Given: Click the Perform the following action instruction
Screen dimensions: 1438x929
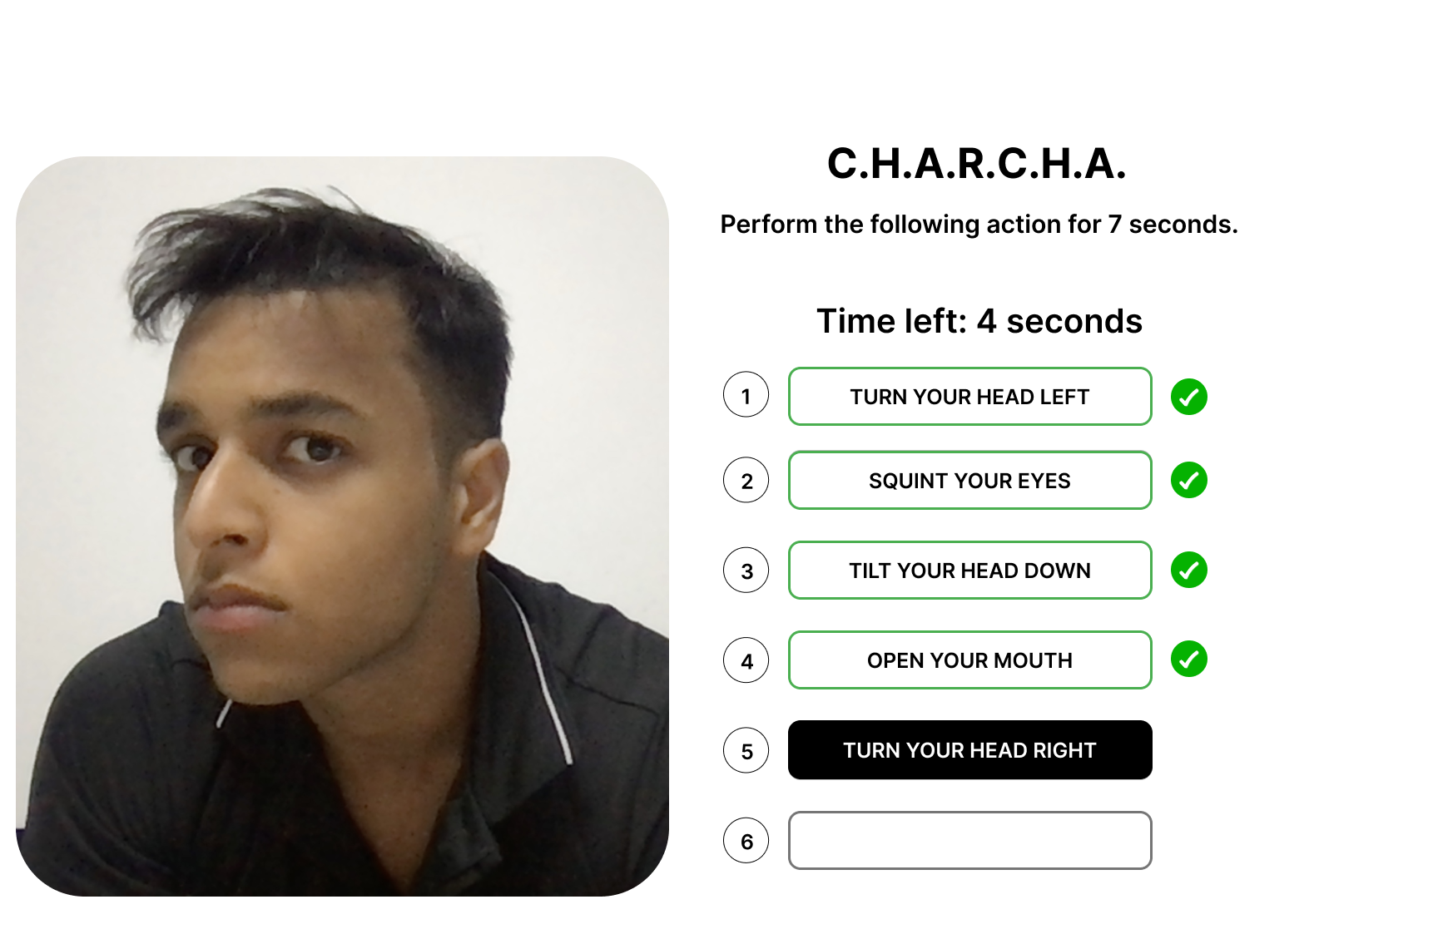Looking at the screenshot, I should (x=979, y=225).
